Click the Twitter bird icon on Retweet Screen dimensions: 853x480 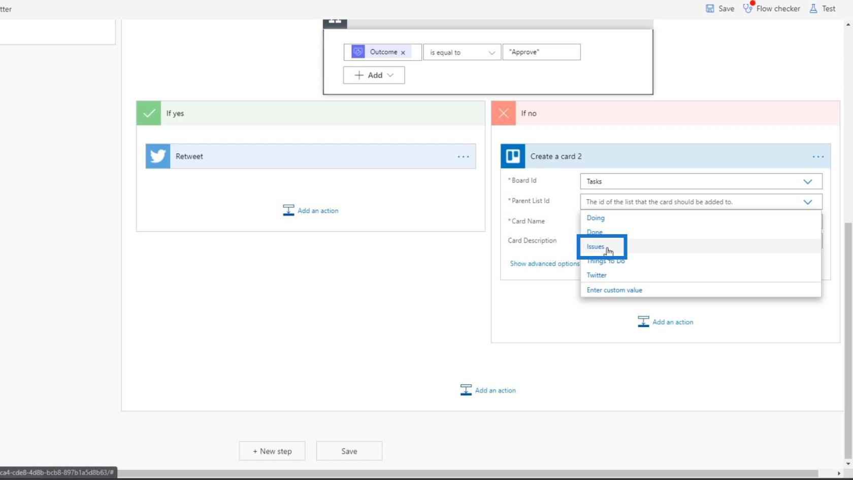[x=158, y=156]
